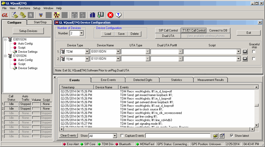The width and height of the screenshot is (265, 147).
Task: Click Device Settings icon under E101ISDN
Action: tap(15, 68)
